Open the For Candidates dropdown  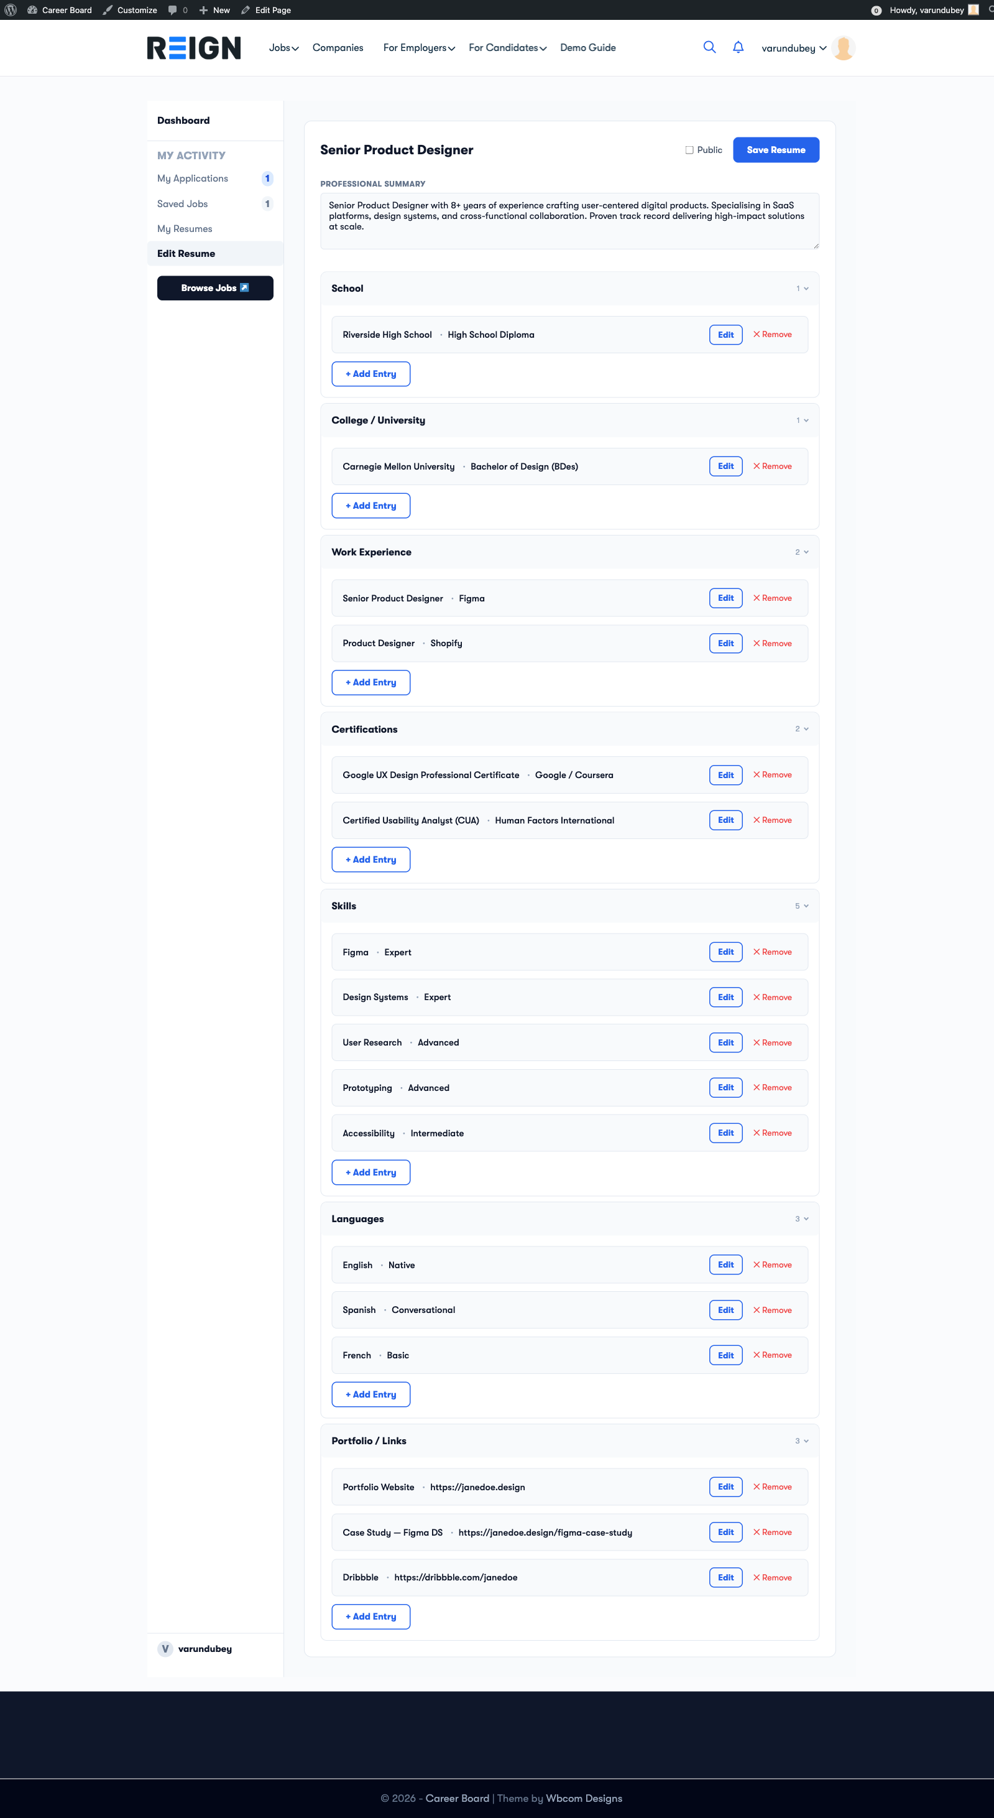click(x=507, y=47)
